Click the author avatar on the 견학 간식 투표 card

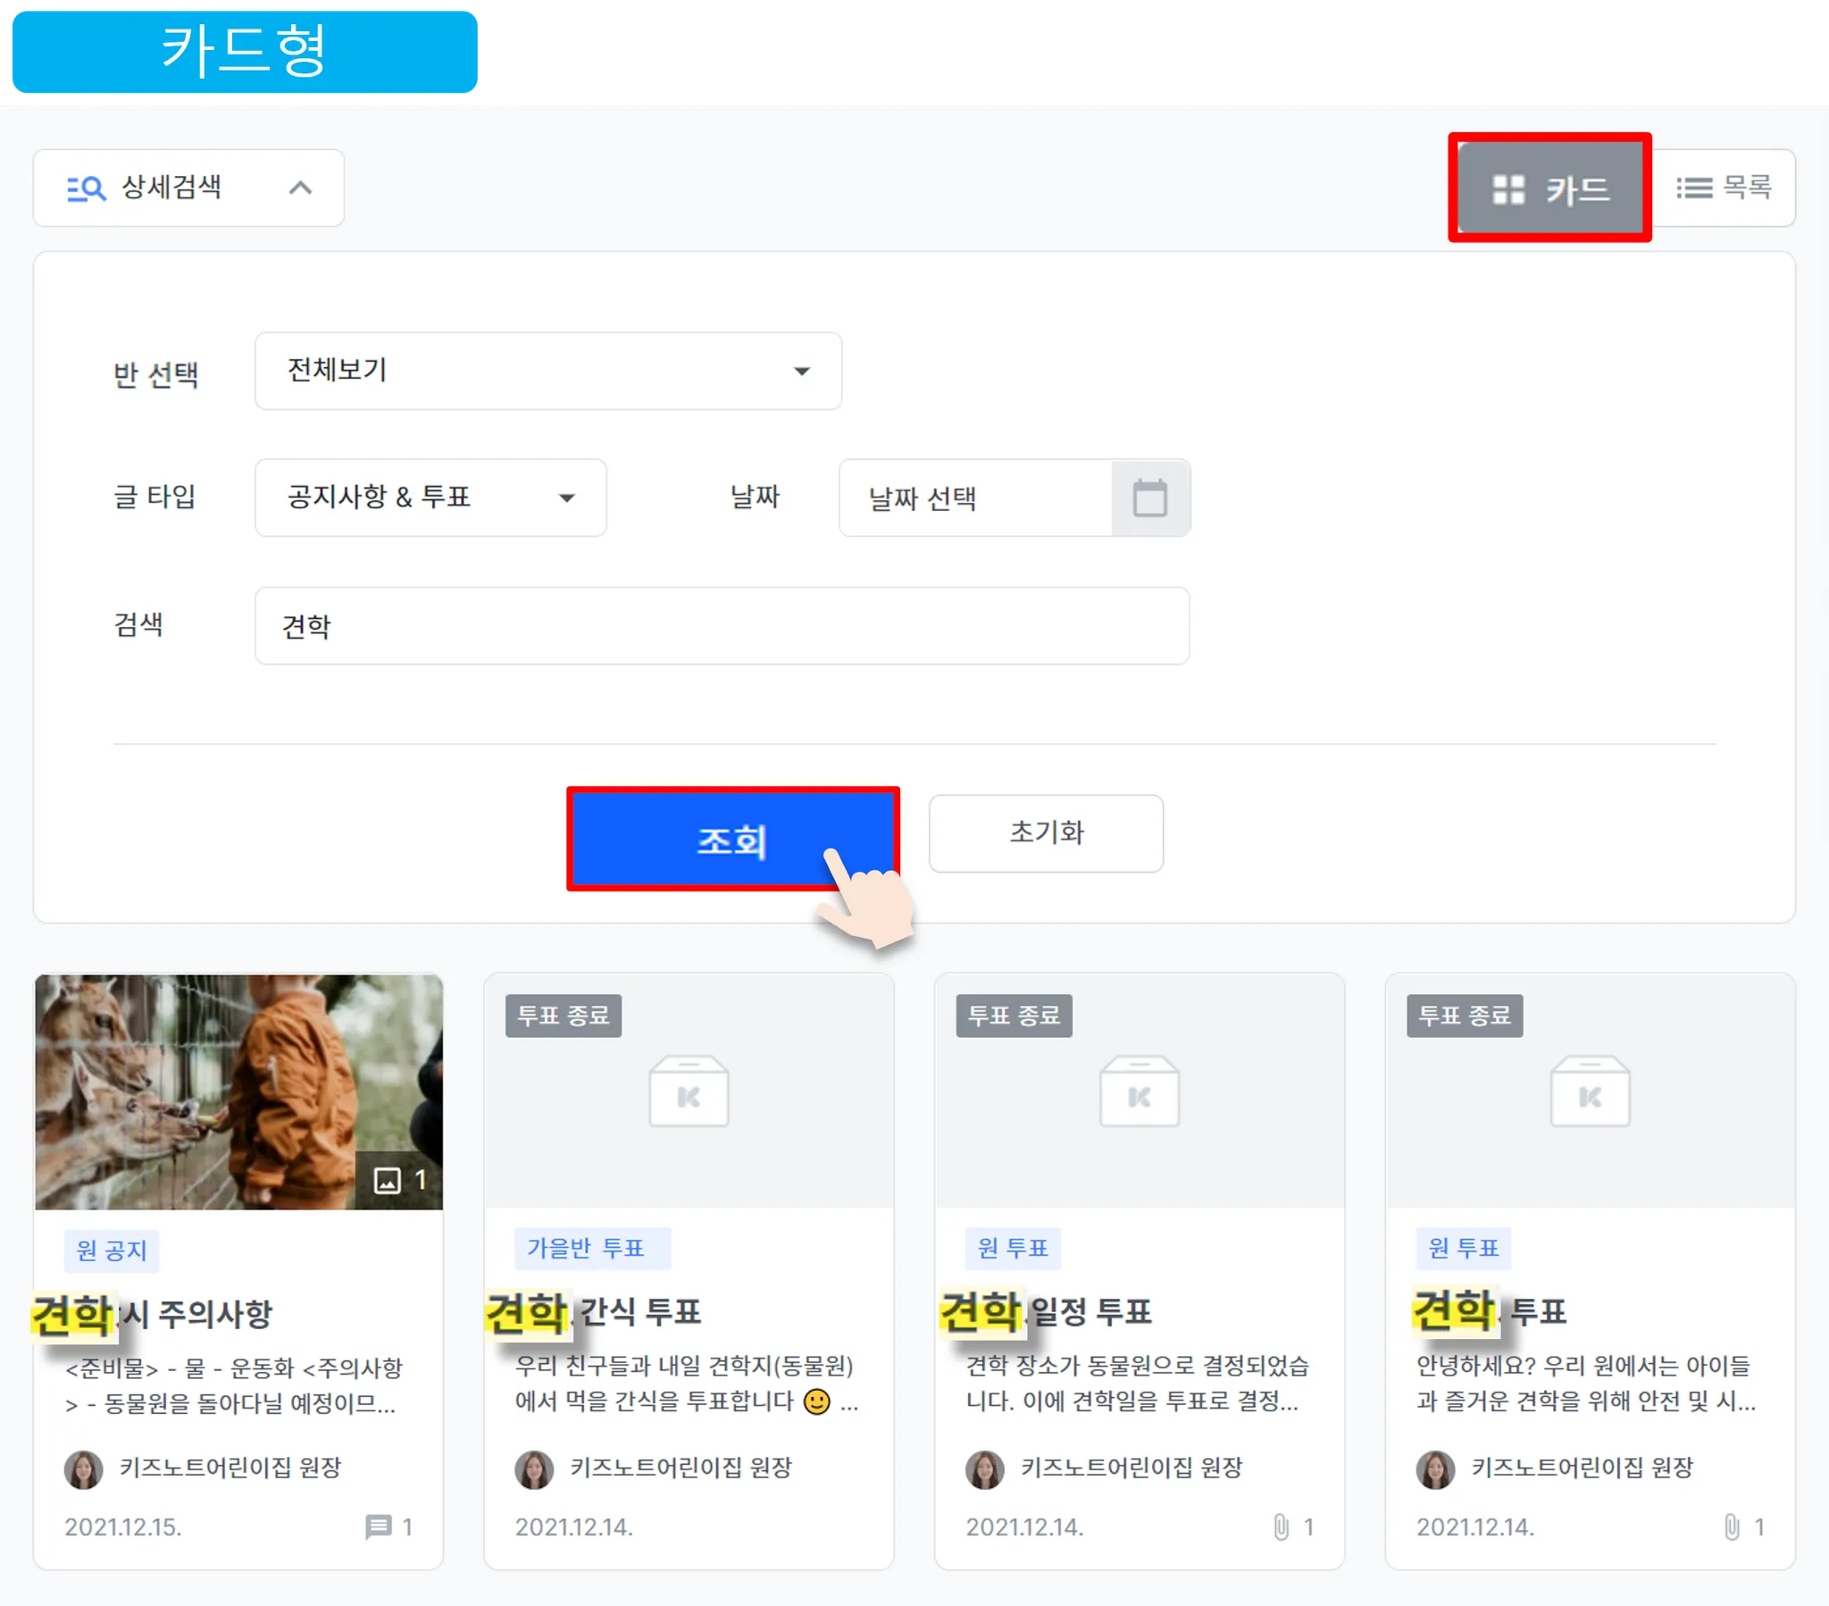click(x=534, y=1469)
